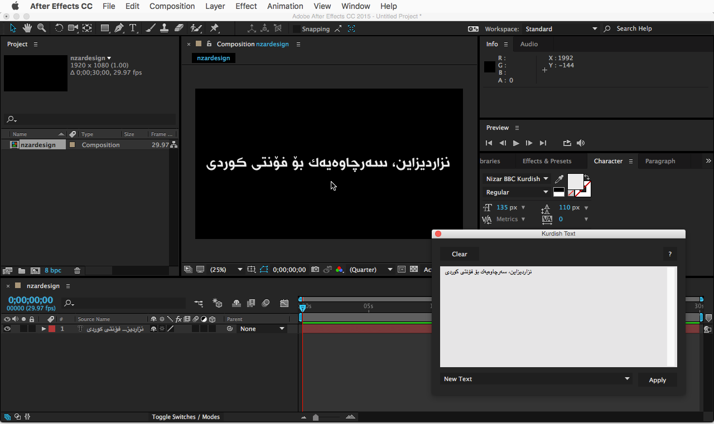714x424 pixels.
Task: Switch to the Paragraph tab
Action: click(x=660, y=161)
